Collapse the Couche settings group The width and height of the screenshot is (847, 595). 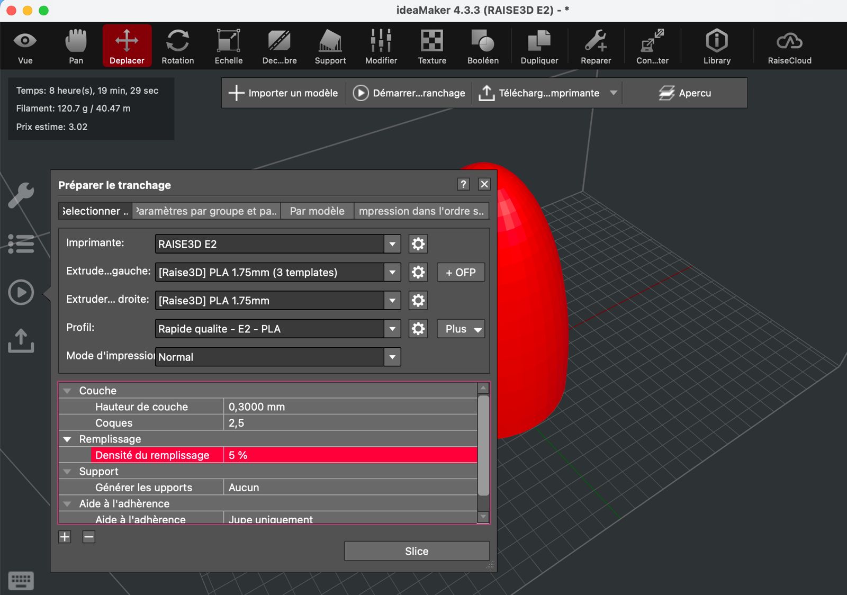(x=67, y=391)
